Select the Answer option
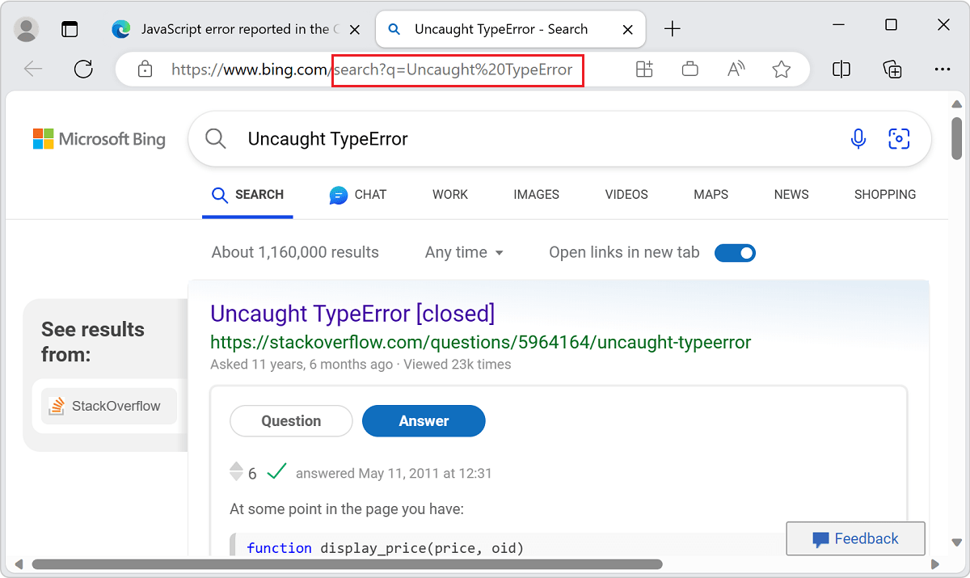Screen dimensions: 970x578 424,420
